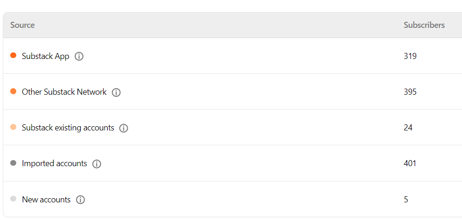Click the orange Substack App color dot
Screen dimensions: 462x220
tap(13, 56)
